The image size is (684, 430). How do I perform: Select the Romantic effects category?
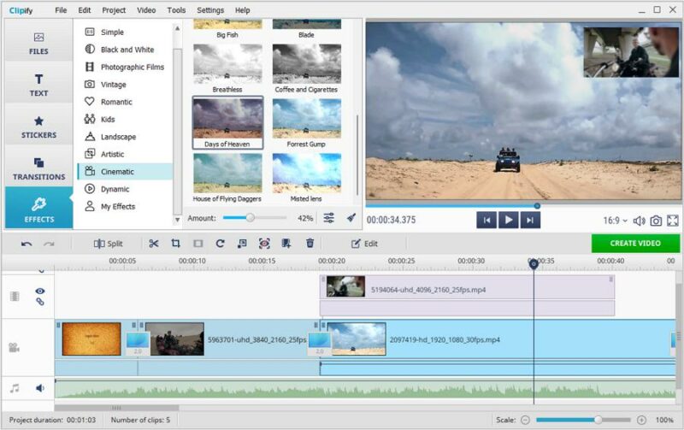[125, 102]
